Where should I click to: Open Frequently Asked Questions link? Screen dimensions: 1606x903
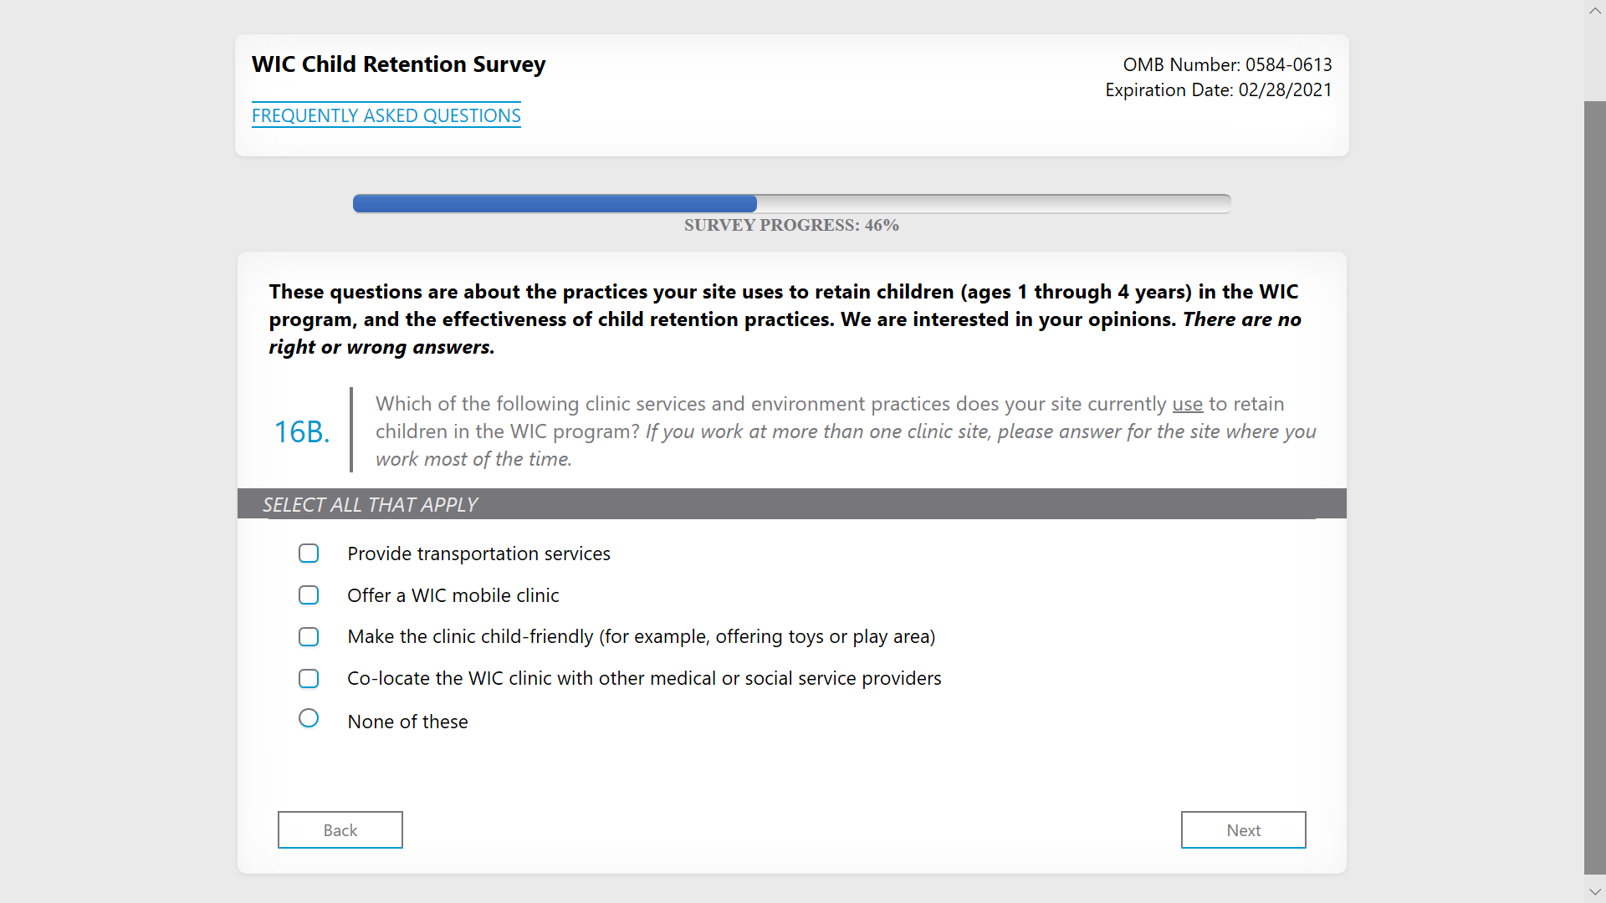pos(386,115)
